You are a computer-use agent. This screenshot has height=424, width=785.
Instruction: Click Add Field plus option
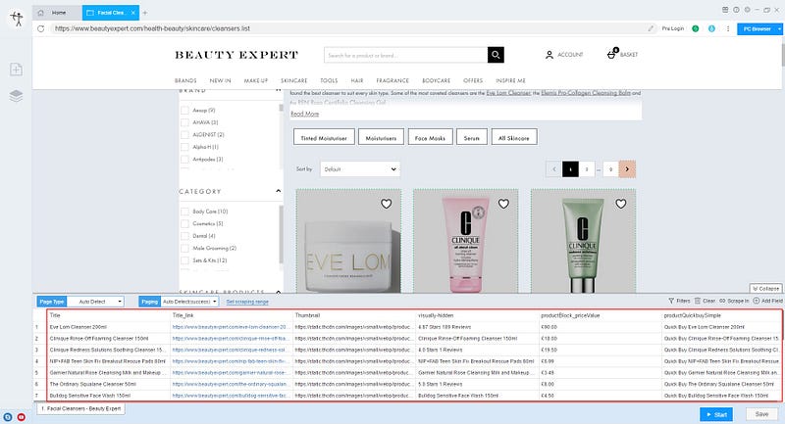767,302
